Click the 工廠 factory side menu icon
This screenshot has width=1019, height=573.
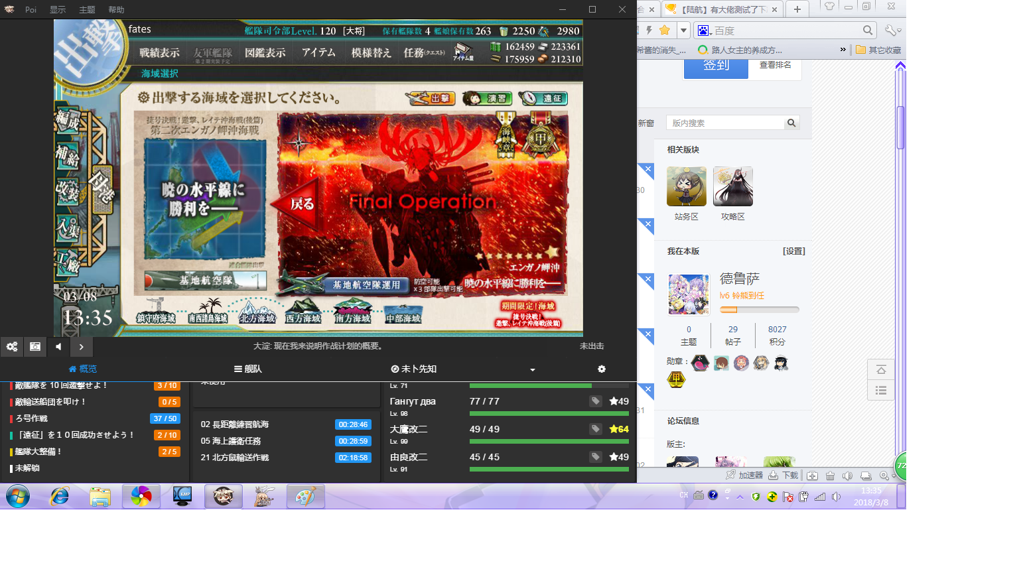click(x=68, y=263)
